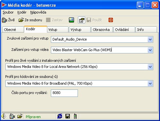Switch to the Info tab
This screenshot has width=160, height=121.
tap(146, 30)
